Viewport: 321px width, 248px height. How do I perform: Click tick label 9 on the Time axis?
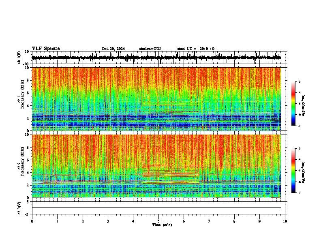point(259,221)
